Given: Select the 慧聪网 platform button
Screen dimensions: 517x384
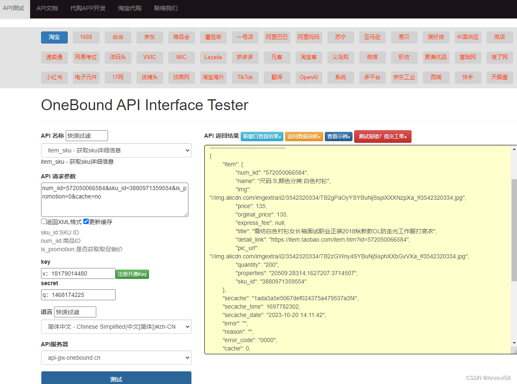Looking at the screenshot, I should (468, 57).
